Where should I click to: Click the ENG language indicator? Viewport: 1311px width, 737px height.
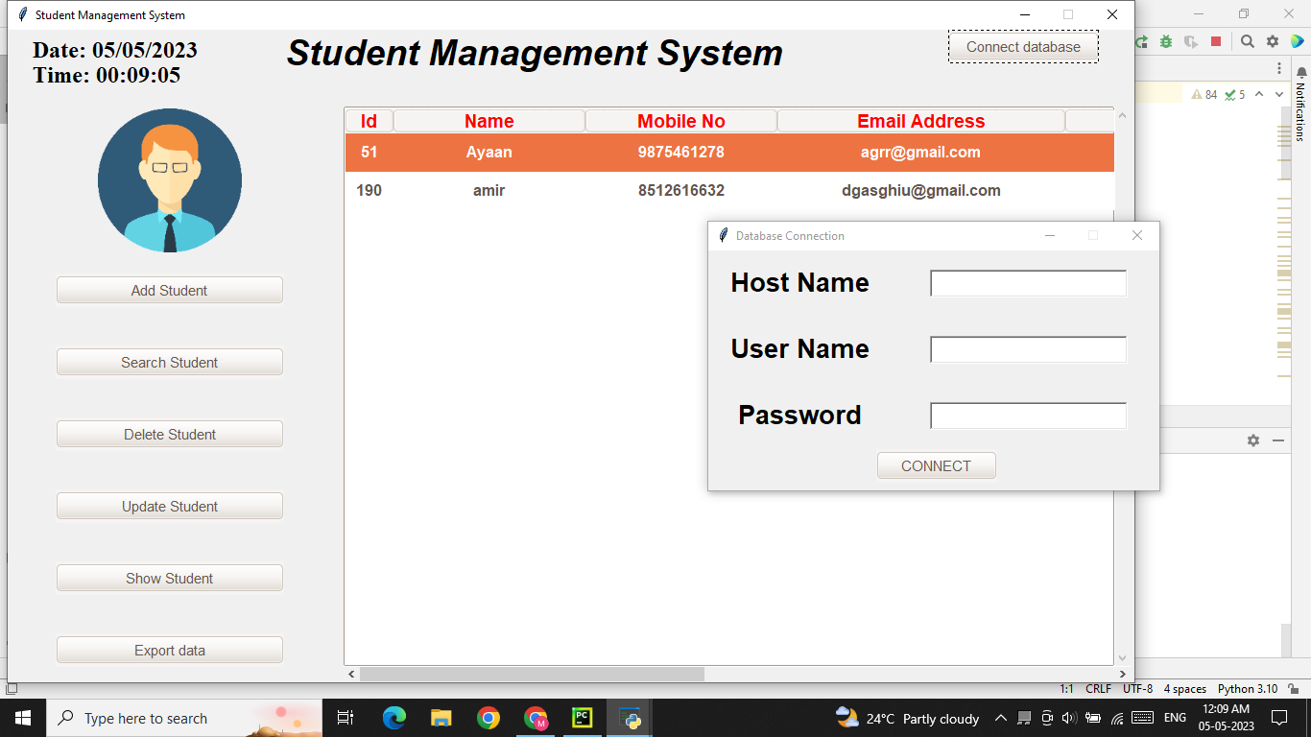1176,718
